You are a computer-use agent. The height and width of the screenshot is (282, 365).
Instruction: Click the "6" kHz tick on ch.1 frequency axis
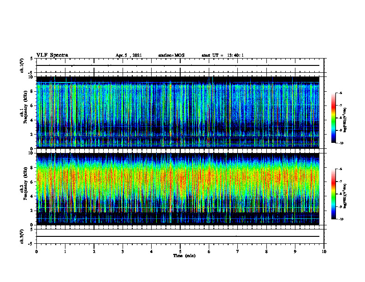click(x=32, y=106)
